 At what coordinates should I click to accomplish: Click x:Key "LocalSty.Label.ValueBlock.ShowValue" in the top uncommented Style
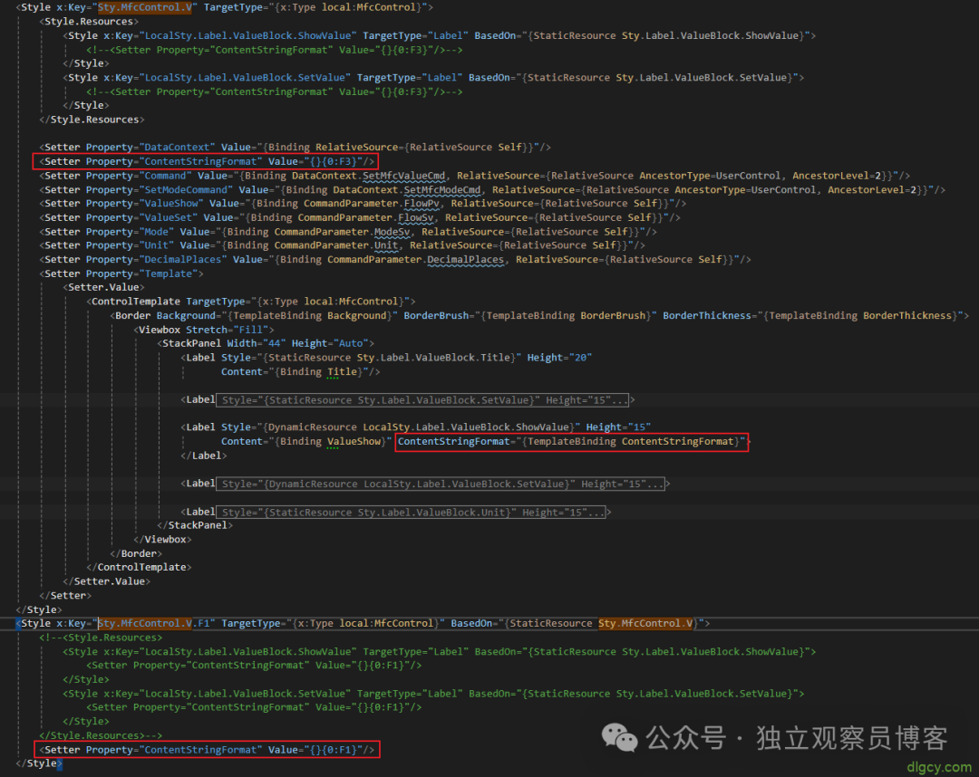click(247, 35)
